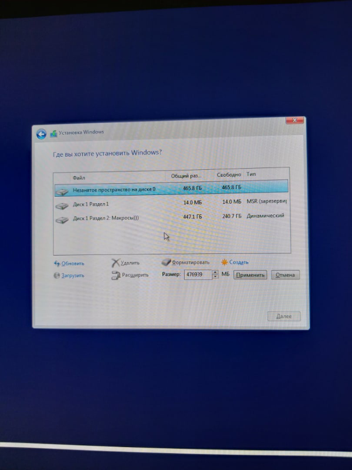This screenshot has height=470, width=352.
Task: Select the drive icon for unallocated space on disk 0
Action: [x=62, y=192]
